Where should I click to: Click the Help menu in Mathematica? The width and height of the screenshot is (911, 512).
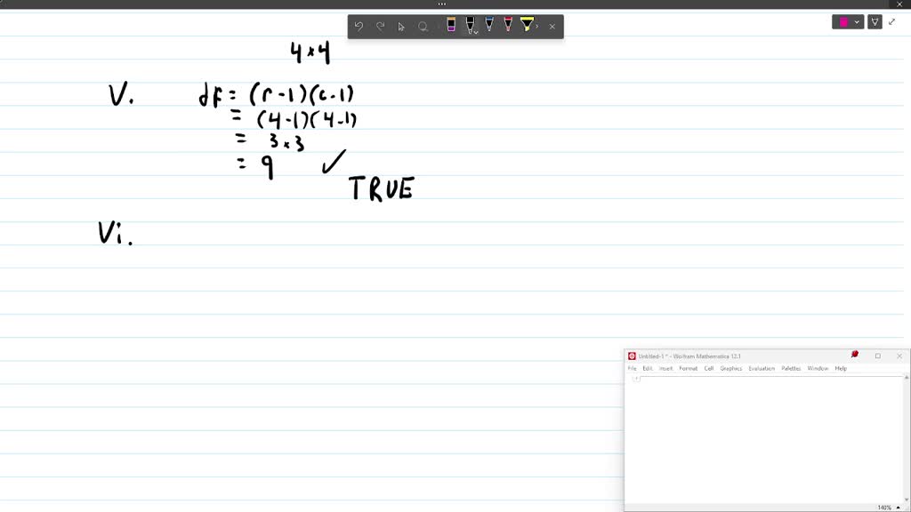pos(840,368)
